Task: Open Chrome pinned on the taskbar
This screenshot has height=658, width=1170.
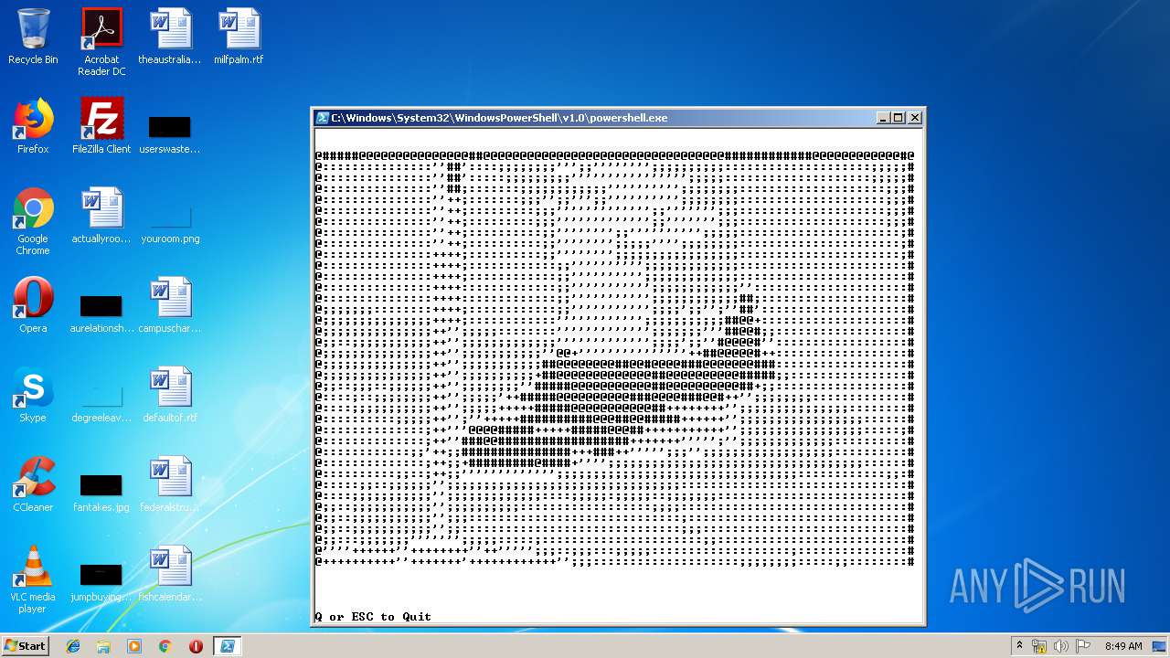Action: (x=165, y=646)
